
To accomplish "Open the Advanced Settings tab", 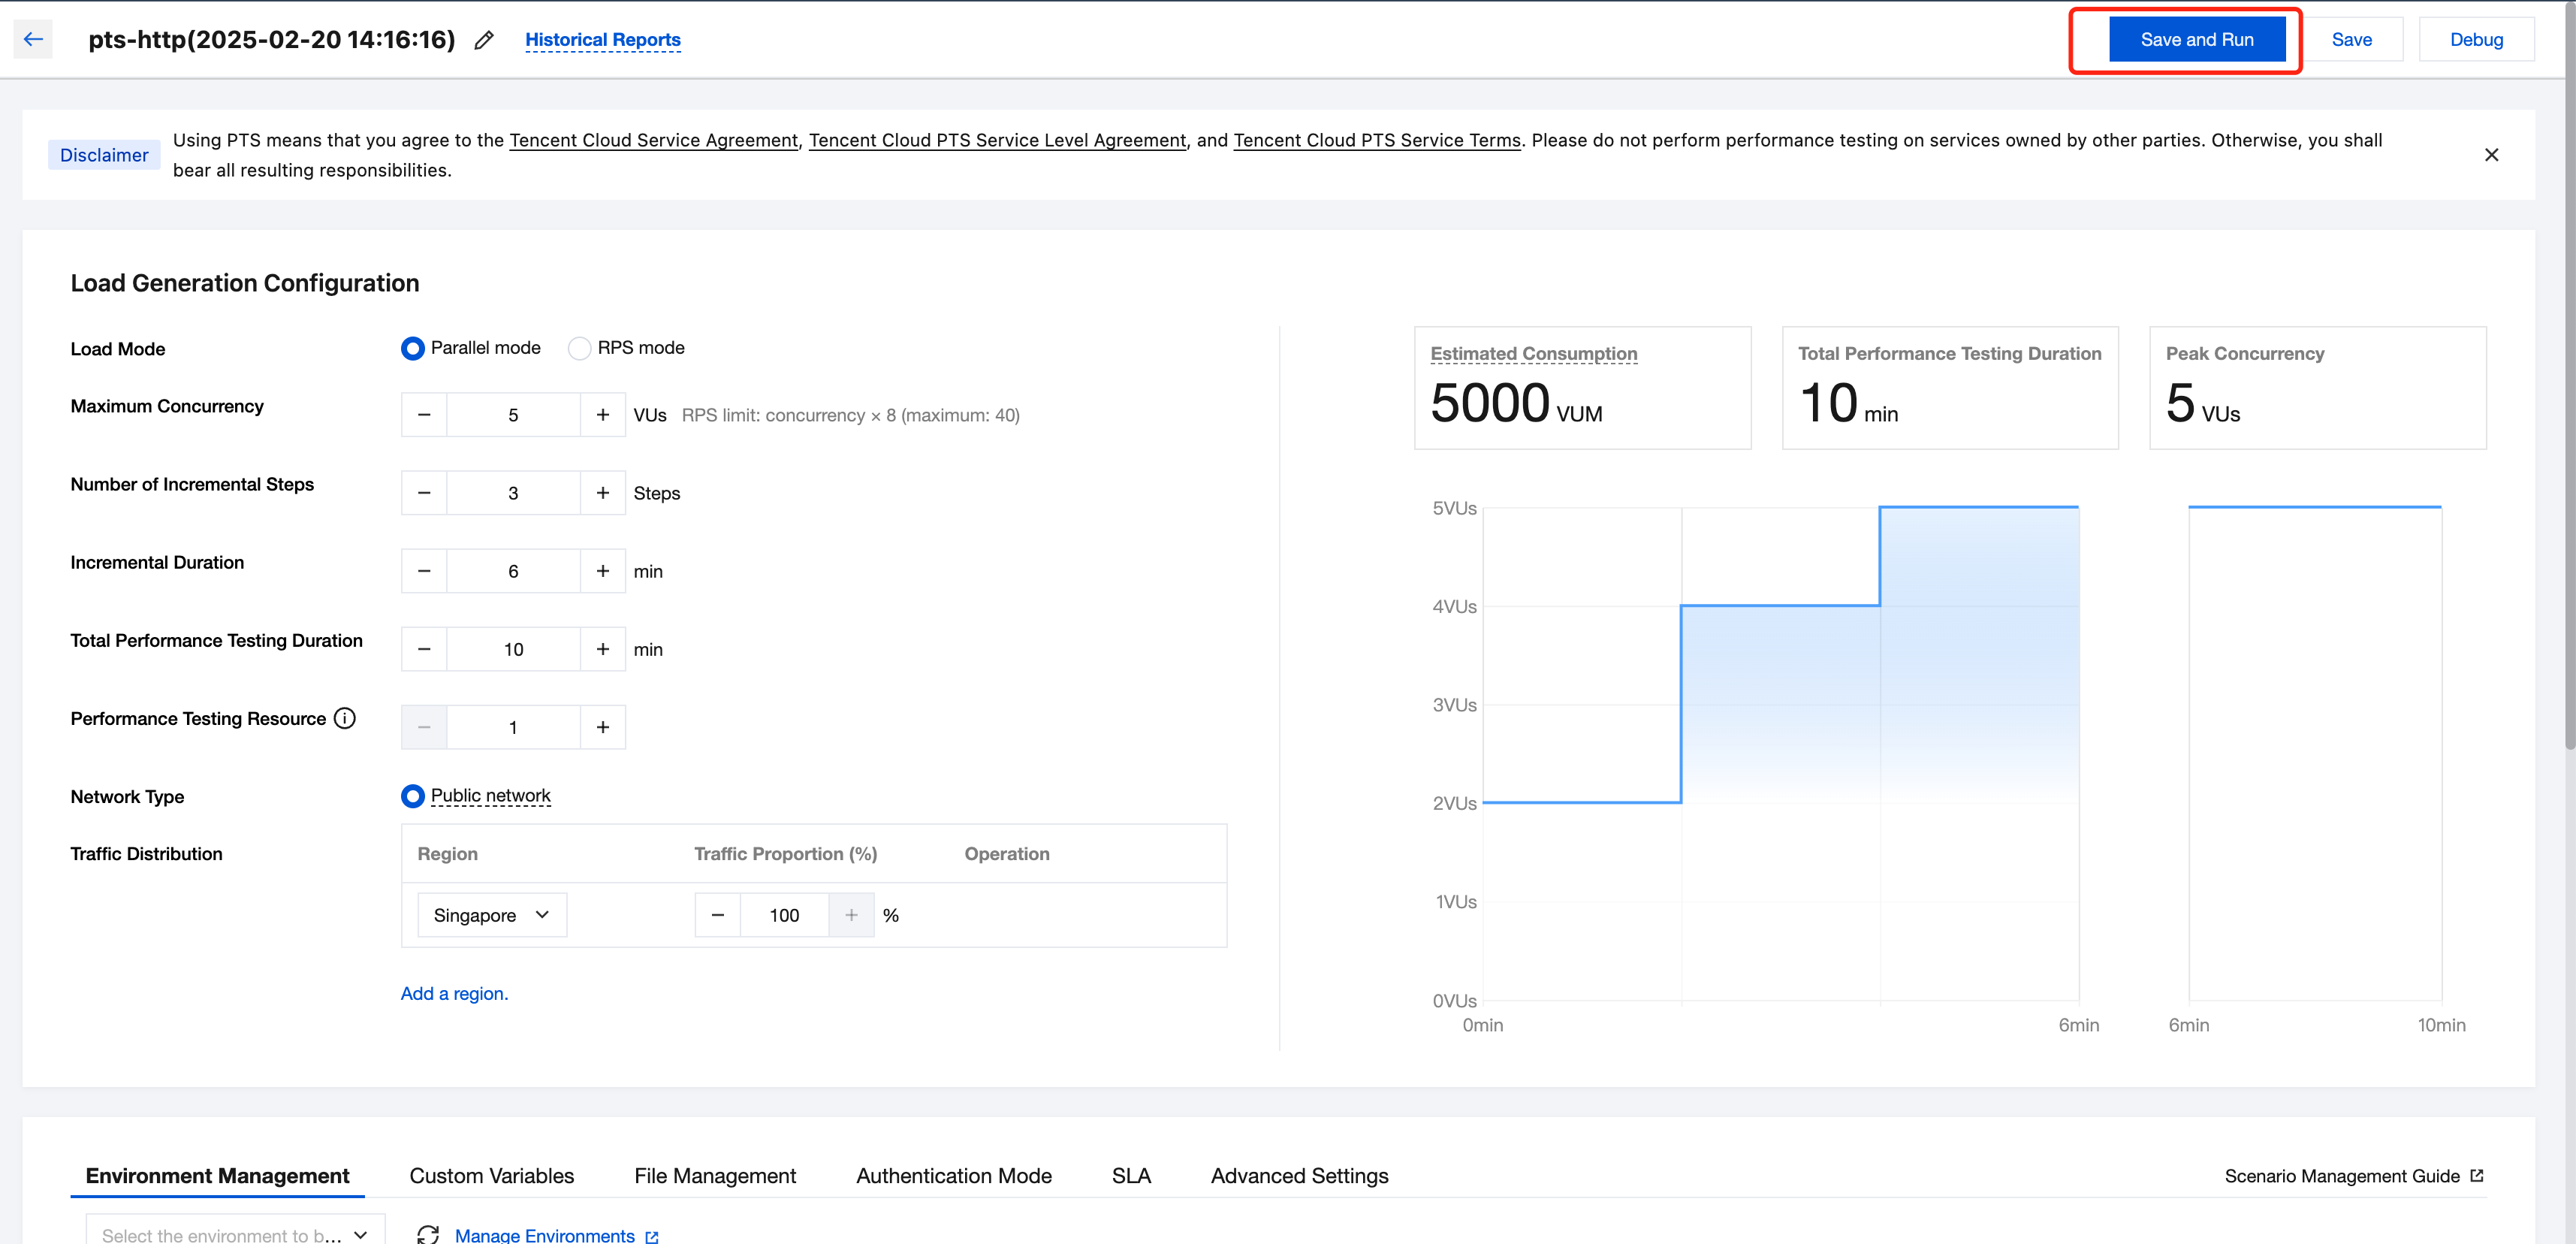I will pyautogui.click(x=1299, y=1176).
